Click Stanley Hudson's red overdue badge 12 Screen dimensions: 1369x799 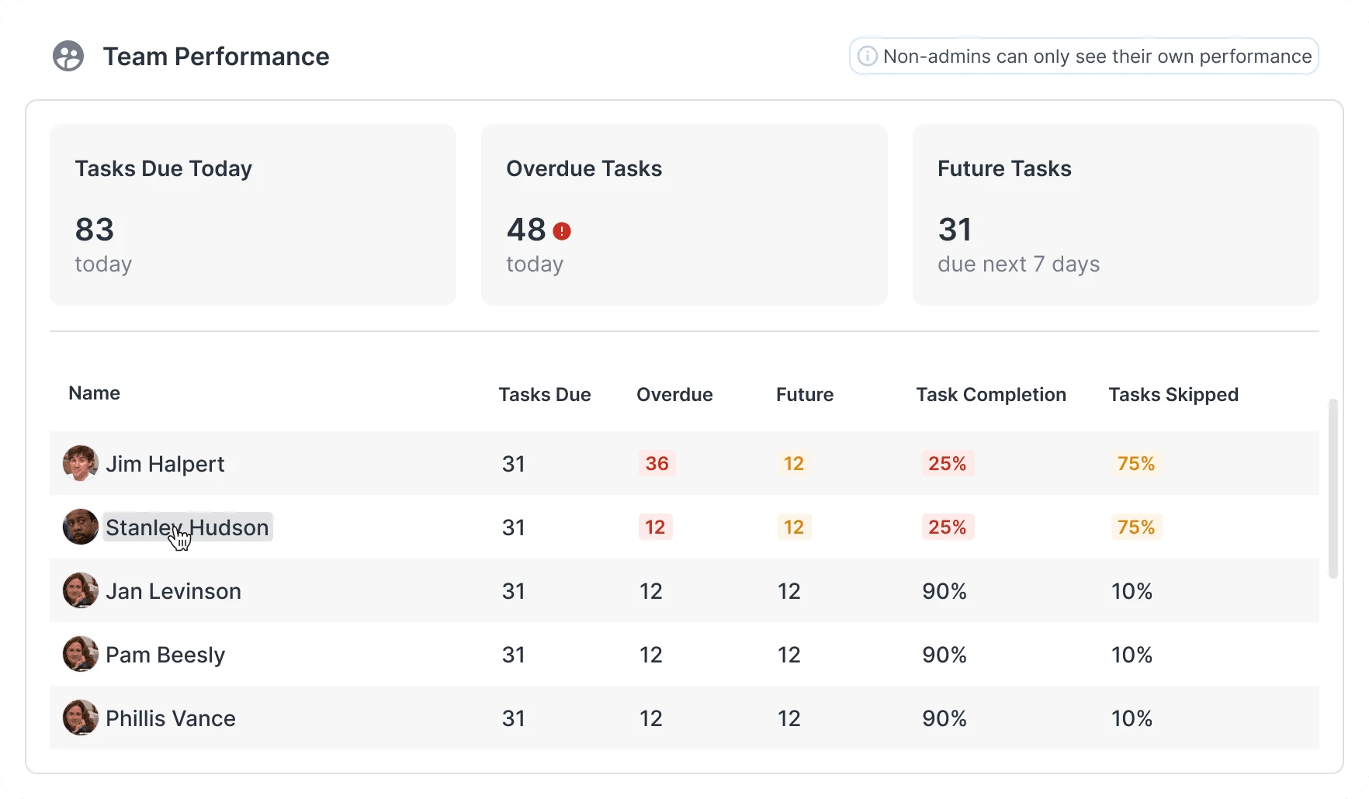click(655, 527)
